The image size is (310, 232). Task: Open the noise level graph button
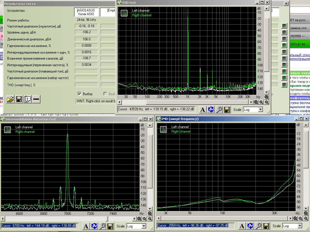tap(284, 32)
